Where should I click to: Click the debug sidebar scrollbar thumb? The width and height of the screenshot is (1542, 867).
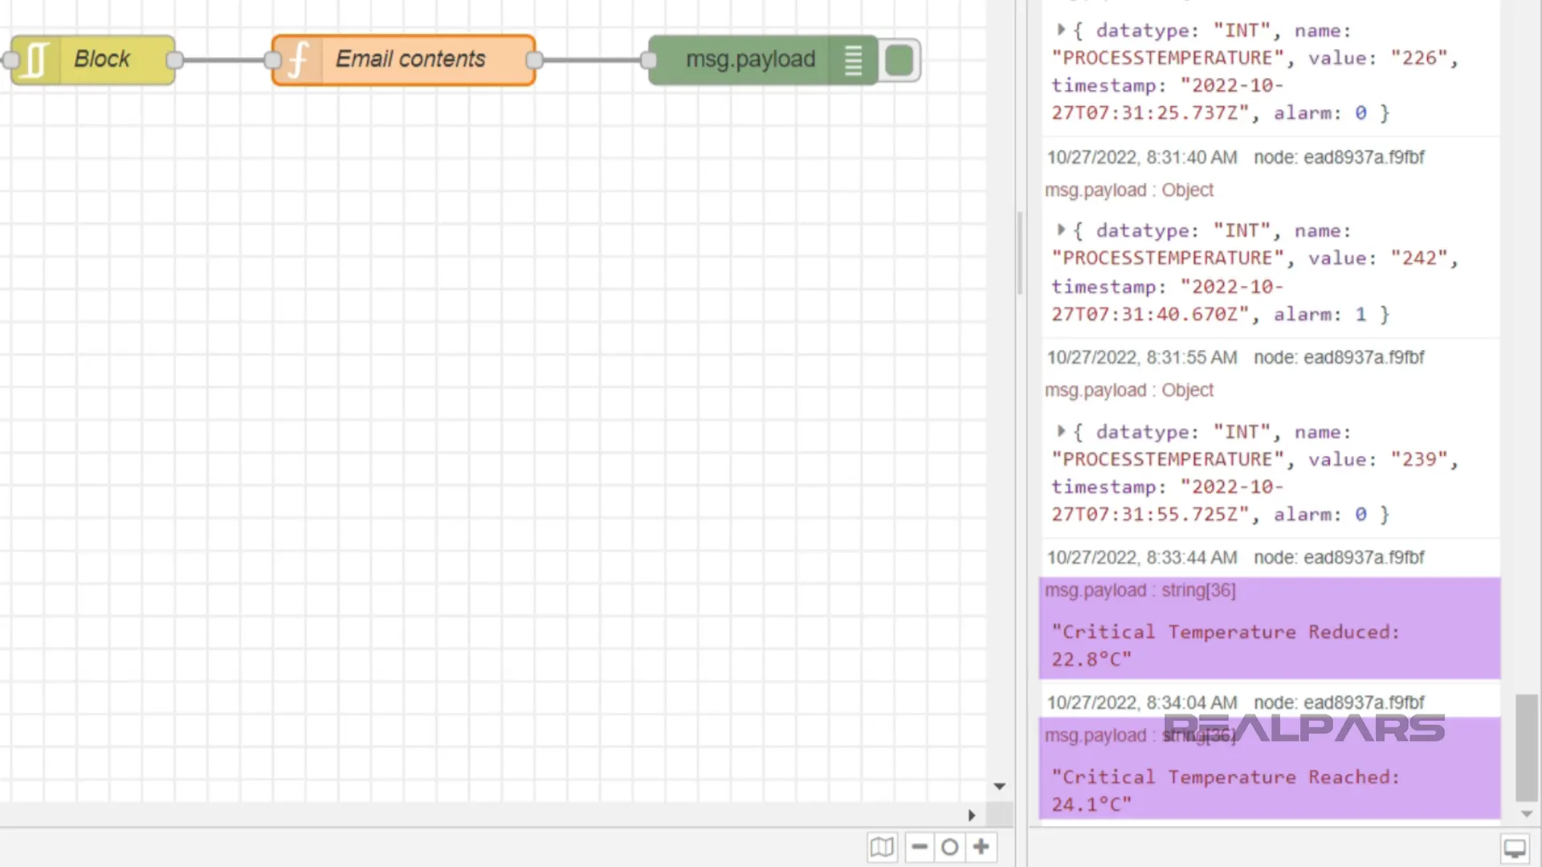point(1526,747)
